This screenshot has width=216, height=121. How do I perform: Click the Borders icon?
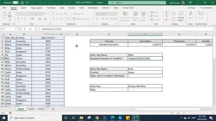(32, 19)
